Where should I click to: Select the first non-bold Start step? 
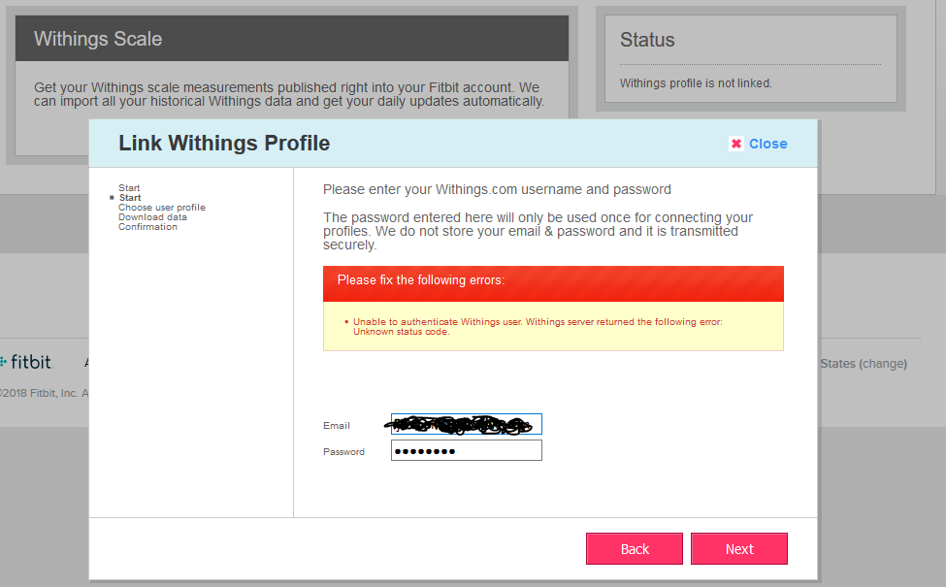129,188
